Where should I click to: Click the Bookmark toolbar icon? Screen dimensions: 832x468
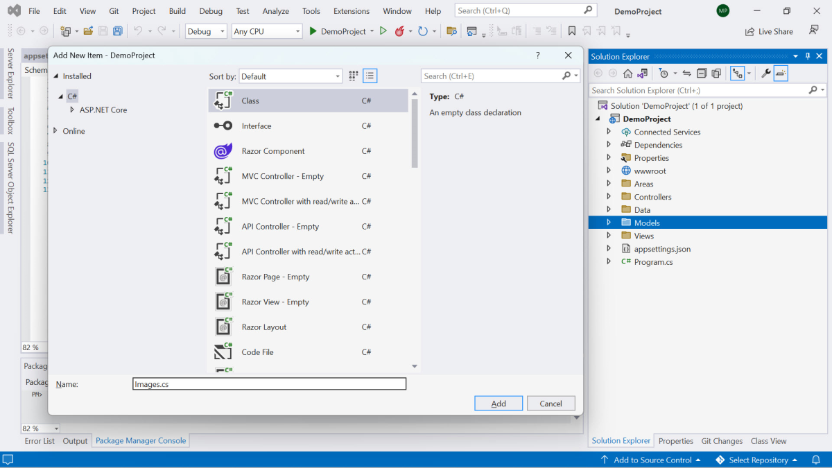572,31
